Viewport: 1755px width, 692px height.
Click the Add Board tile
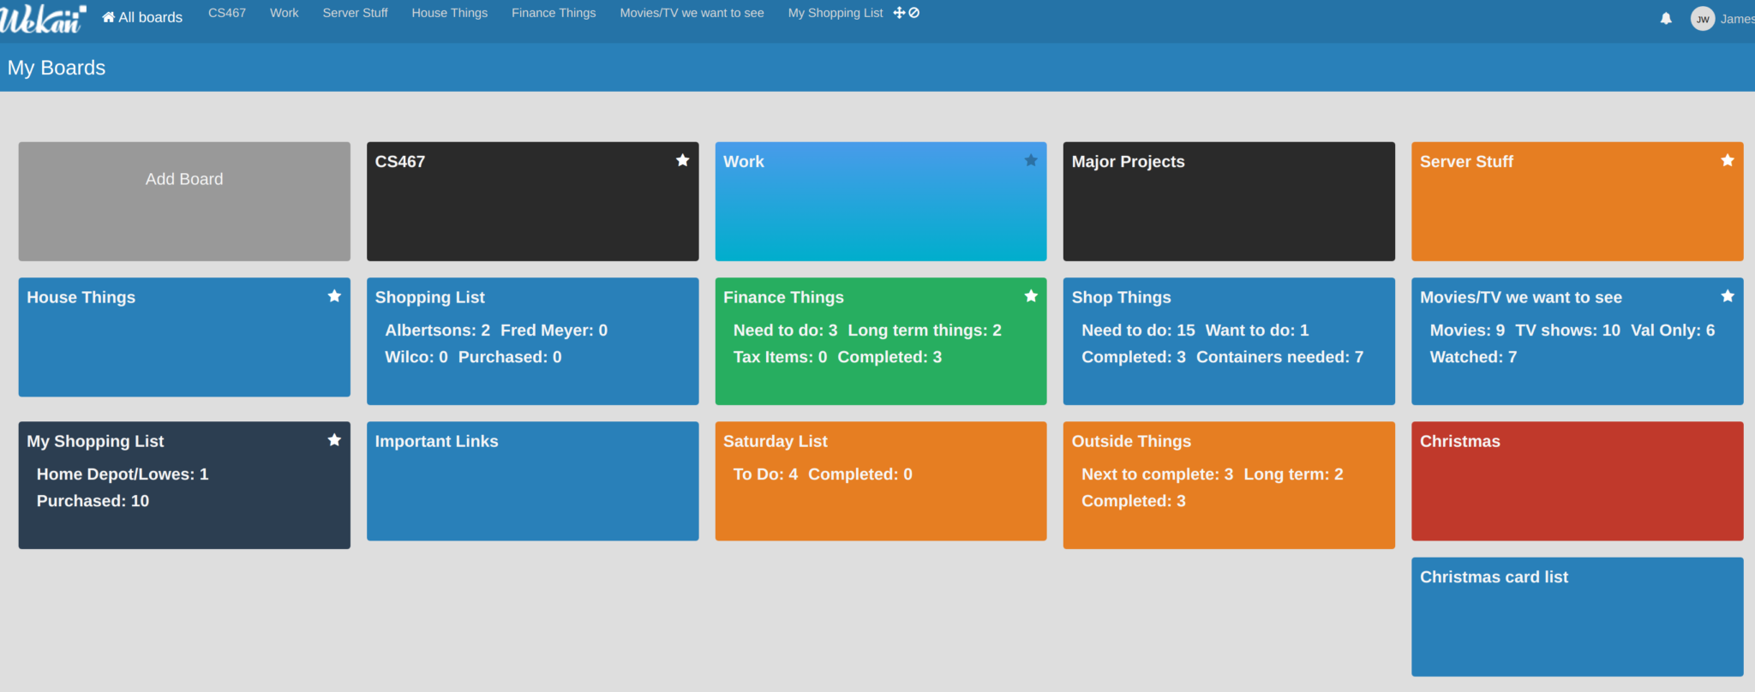click(184, 201)
